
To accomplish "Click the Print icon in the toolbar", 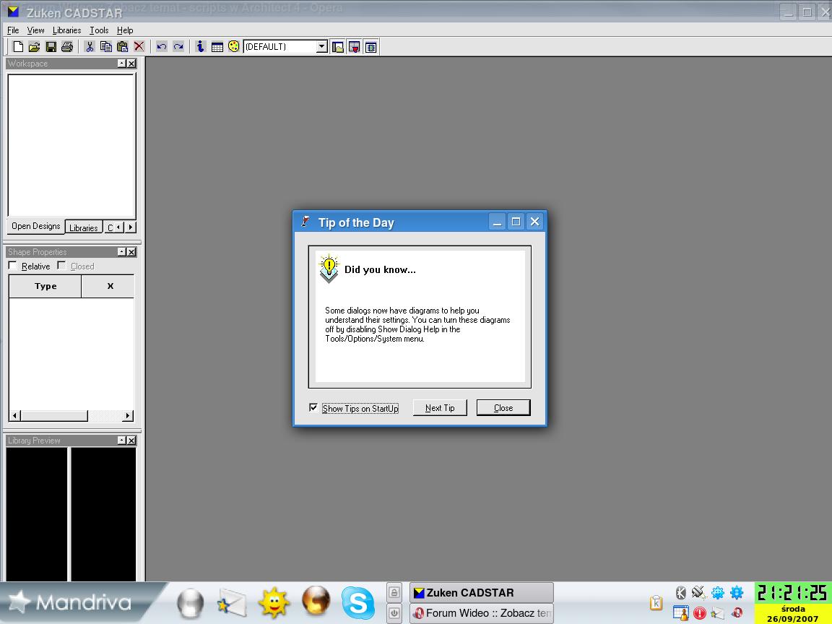I will pyautogui.click(x=67, y=47).
